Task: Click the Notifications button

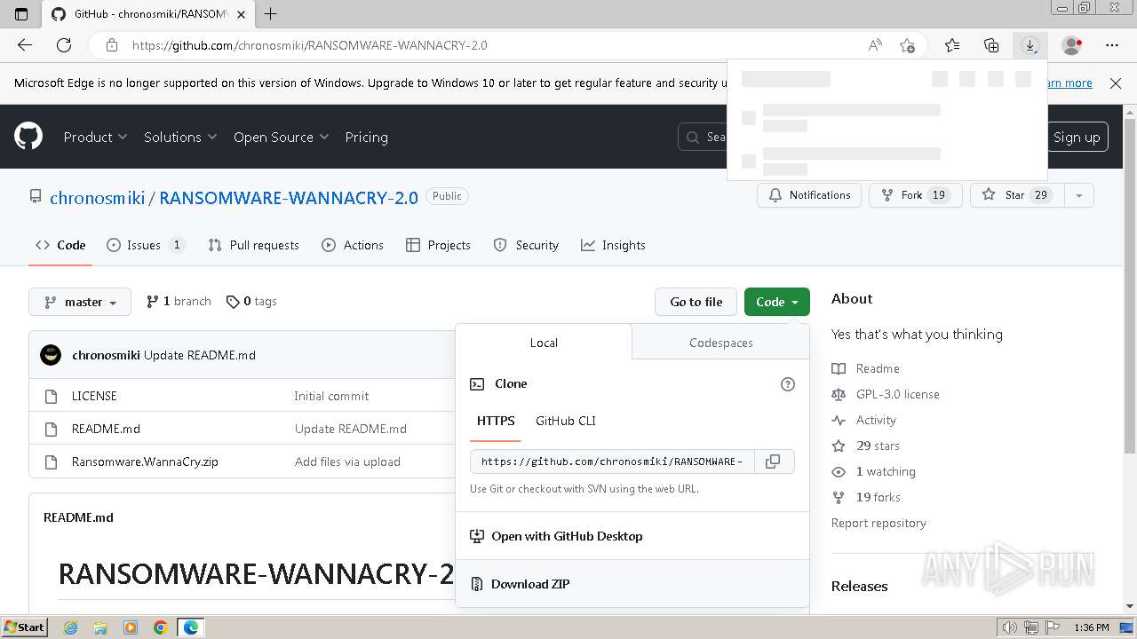Action: 809,195
